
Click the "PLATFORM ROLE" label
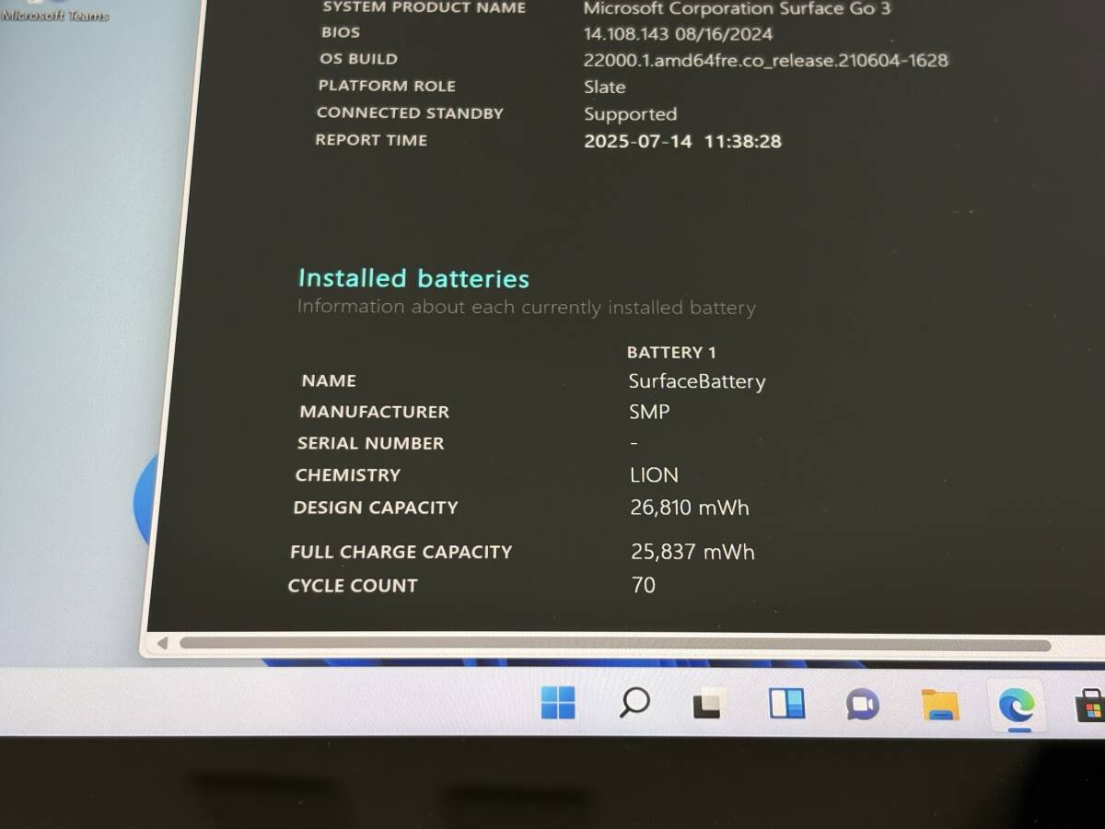(387, 86)
